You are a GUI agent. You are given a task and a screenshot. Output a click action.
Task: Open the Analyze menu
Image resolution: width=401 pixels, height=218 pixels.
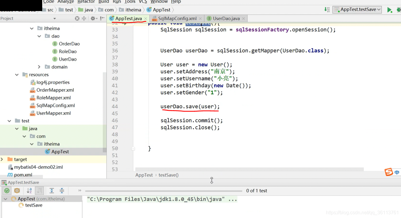click(66, 1)
